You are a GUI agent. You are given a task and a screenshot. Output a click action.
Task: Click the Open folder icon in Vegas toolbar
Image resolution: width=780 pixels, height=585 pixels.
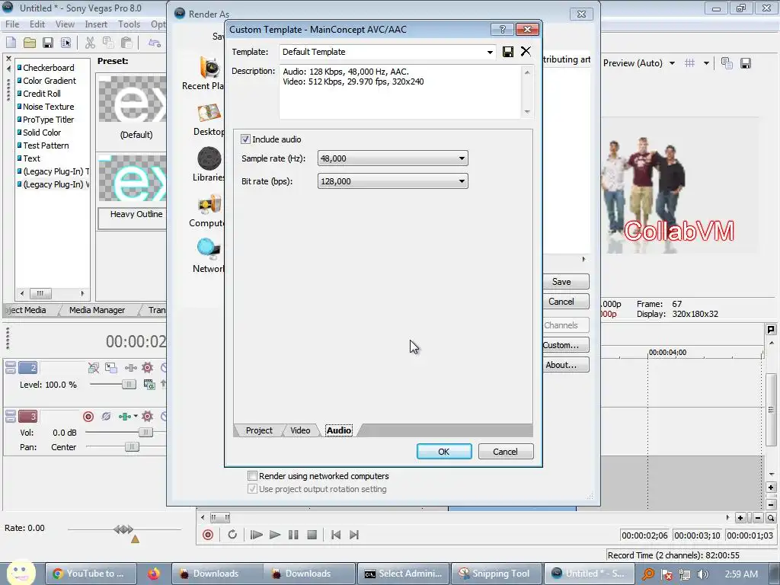pyautogui.click(x=30, y=43)
